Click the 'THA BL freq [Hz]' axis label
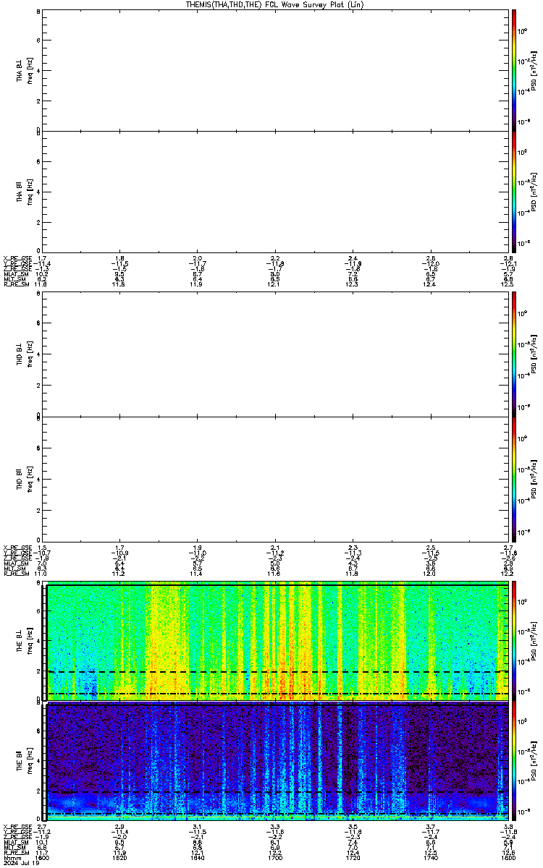Image resolution: width=543 pixels, height=868 pixels. 25,70
